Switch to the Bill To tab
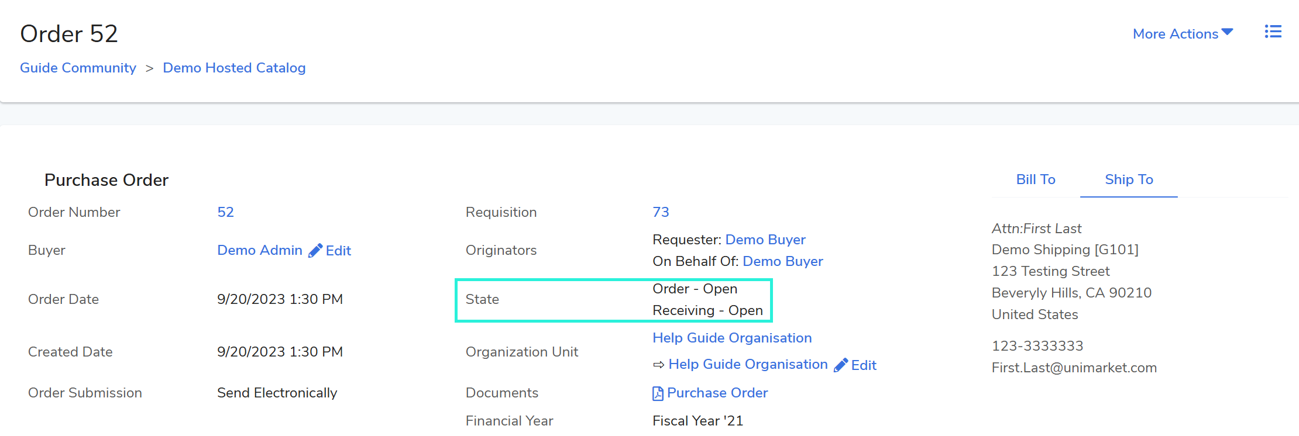Image resolution: width=1299 pixels, height=436 pixels. (1035, 179)
